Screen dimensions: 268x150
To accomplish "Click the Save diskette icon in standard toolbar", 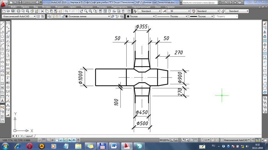I will click(x=13, y=11).
